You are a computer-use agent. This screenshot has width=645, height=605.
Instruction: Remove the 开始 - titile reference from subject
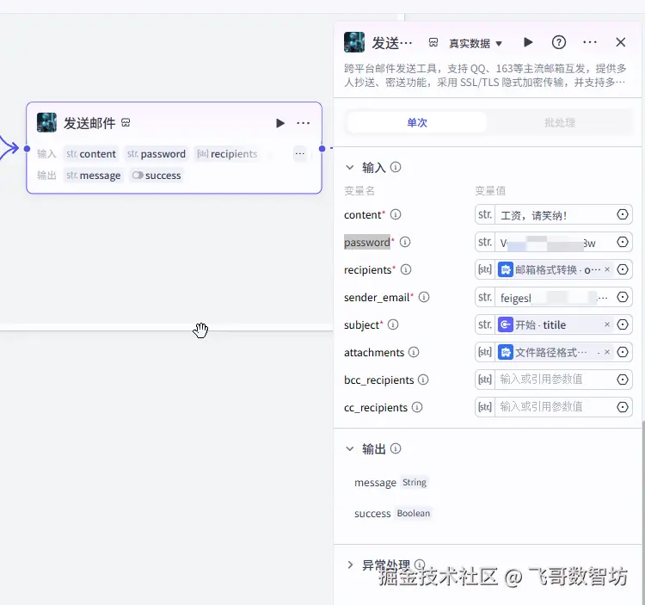tap(607, 324)
